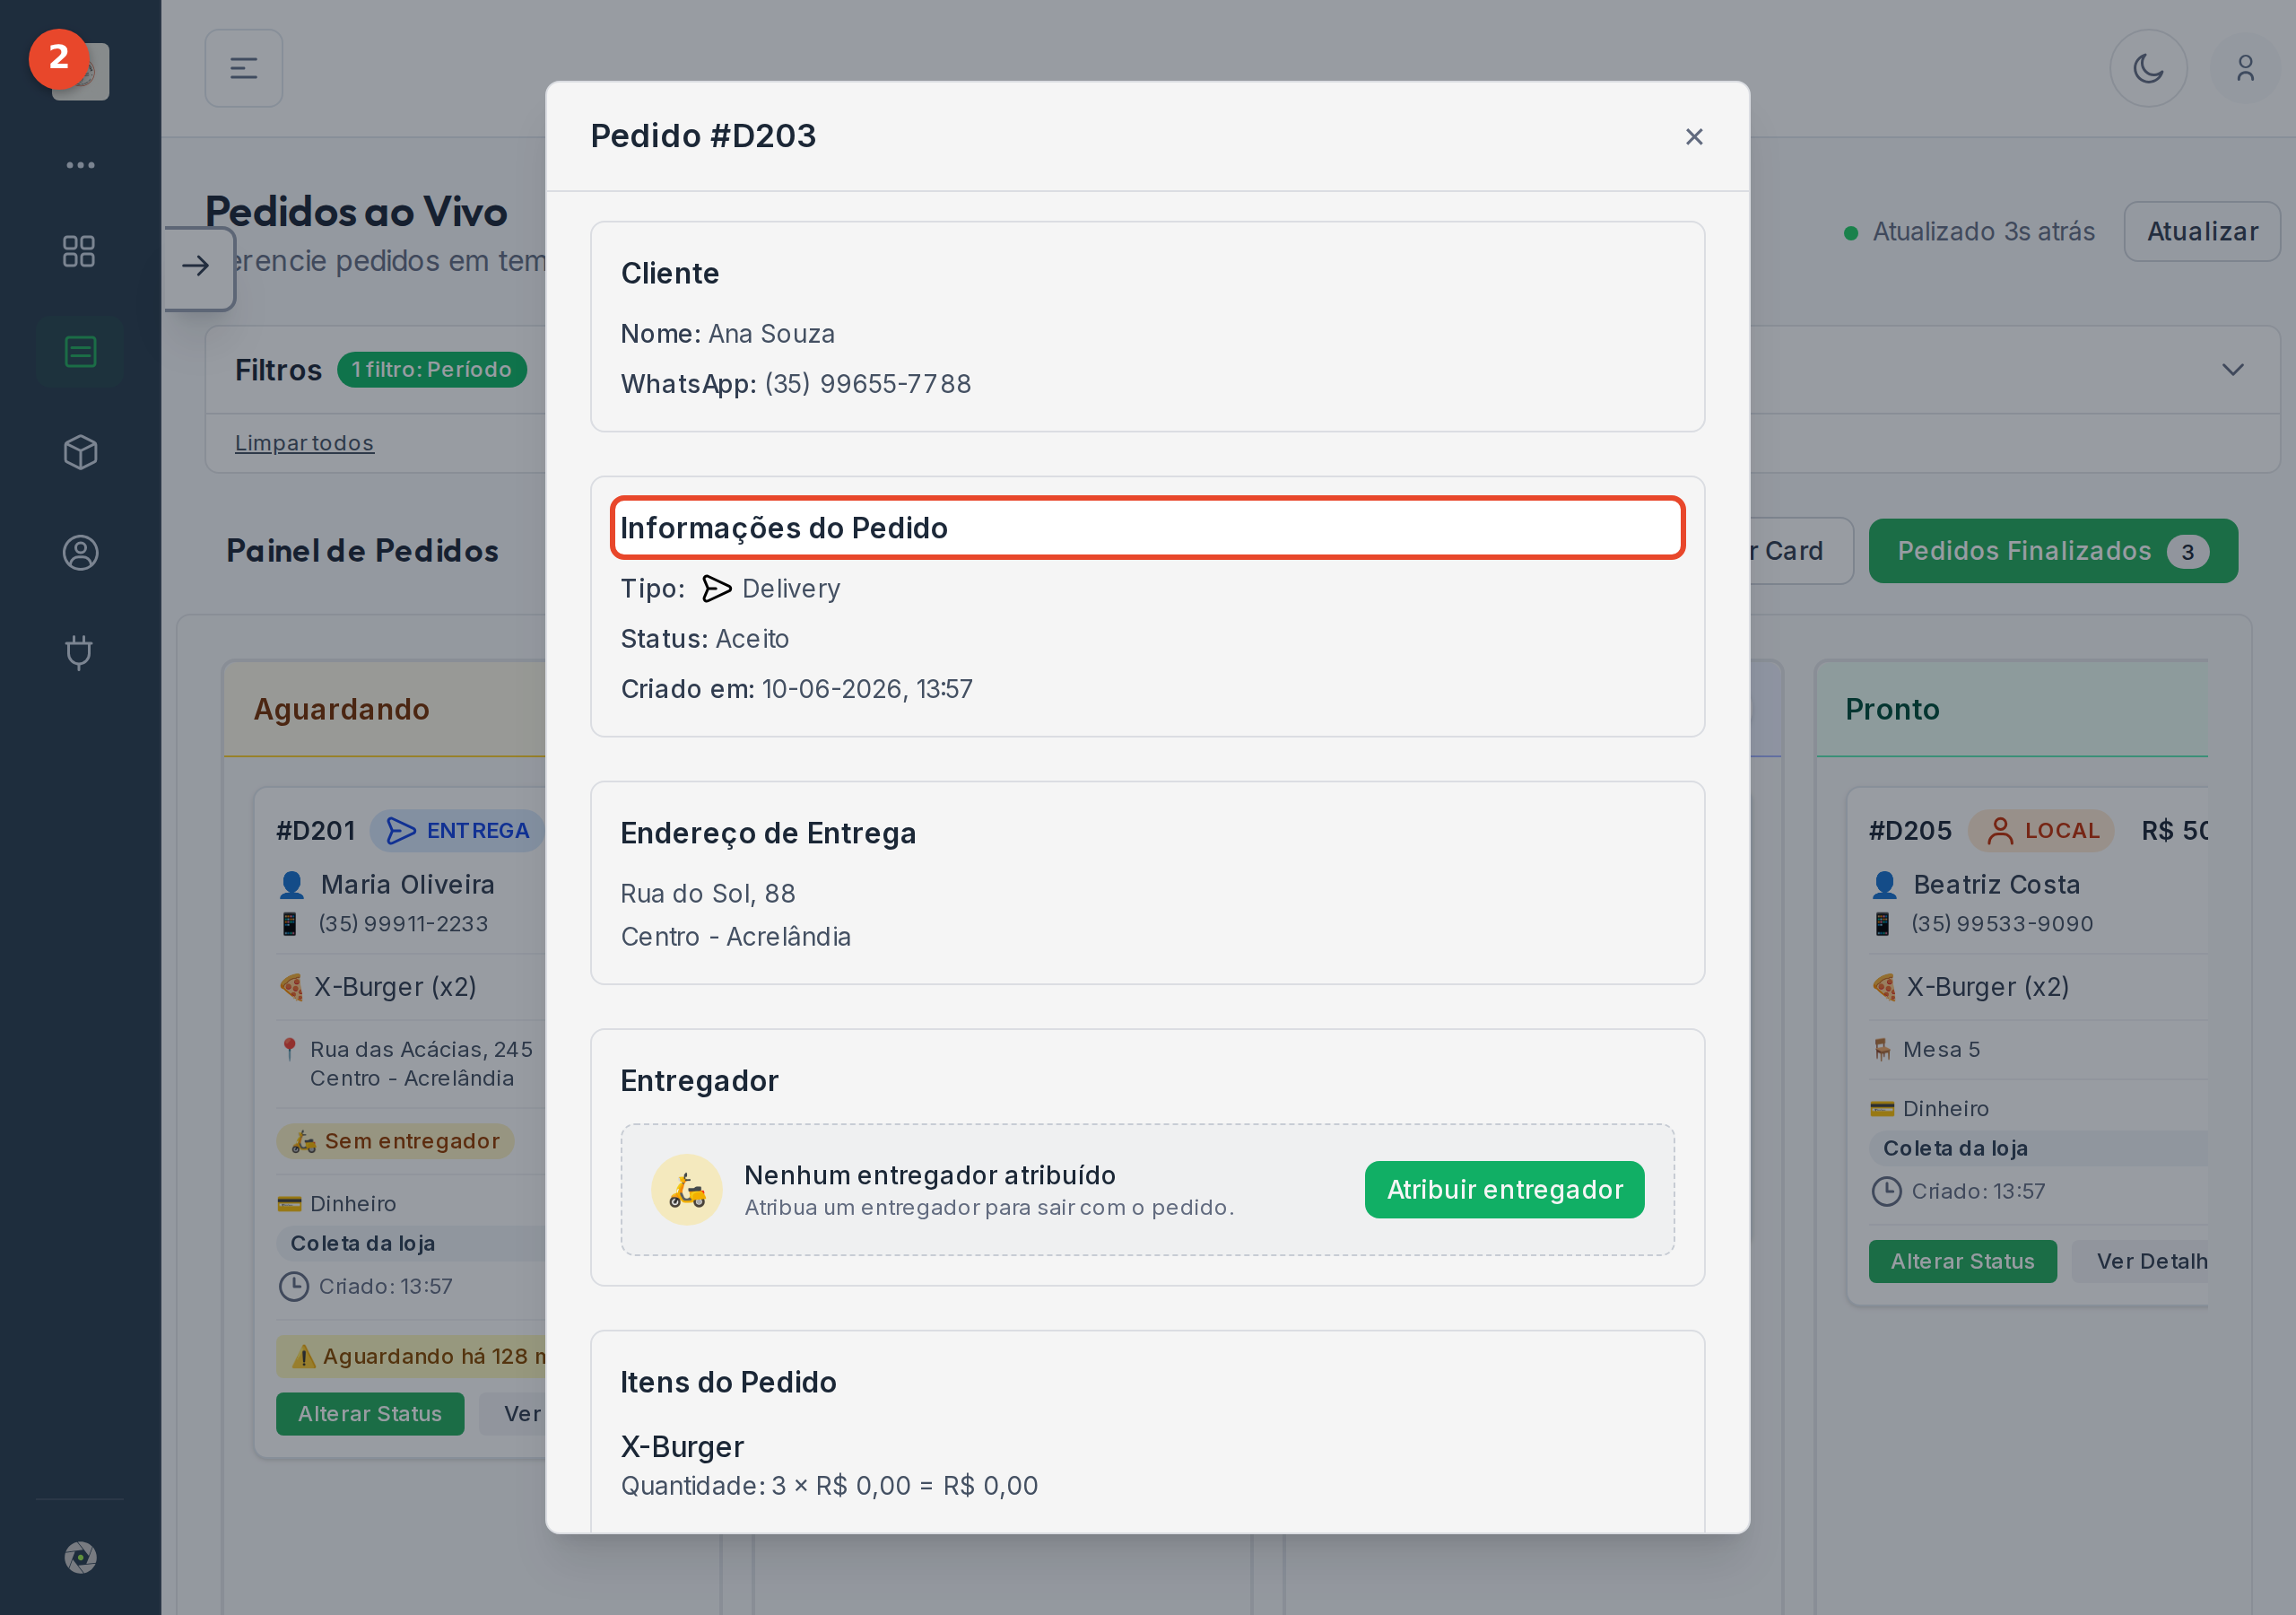The height and width of the screenshot is (1615, 2296).
Task: Click 'X-Burger' item in Itens do Pedido
Action: [682, 1446]
